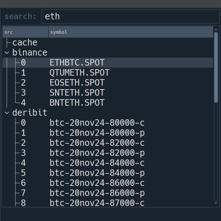
Task: Select BNTETH.SPOT symbol row
Action: tap(77, 103)
